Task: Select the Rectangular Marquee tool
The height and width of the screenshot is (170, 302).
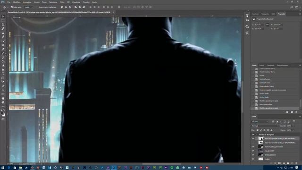Action: coord(3,20)
